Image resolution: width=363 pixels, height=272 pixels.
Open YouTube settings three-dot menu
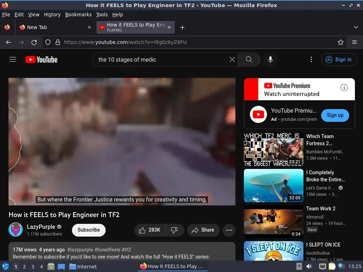pyautogui.click(x=311, y=59)
